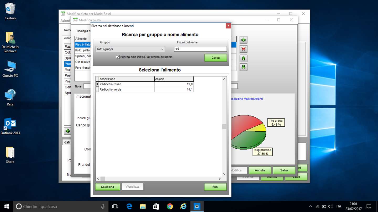Image resolution: width=378 pixels, height=212 pixels.
Task: Click the 'Iniziali del nome' text field
Action: click(x=200, y=49)
